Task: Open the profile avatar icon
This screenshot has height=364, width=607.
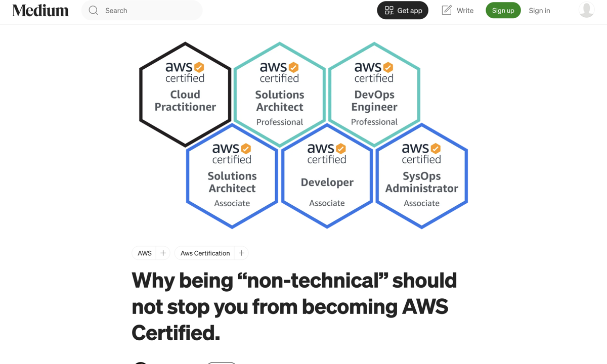Action: pyautogui.click(x=587, y=10)
